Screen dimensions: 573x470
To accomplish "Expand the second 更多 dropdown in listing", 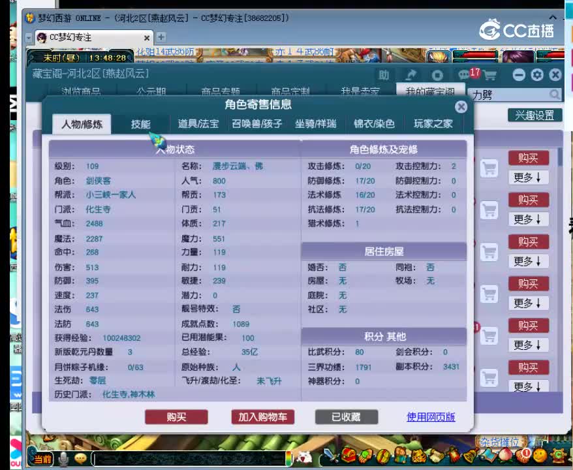I will click(528, 219).
